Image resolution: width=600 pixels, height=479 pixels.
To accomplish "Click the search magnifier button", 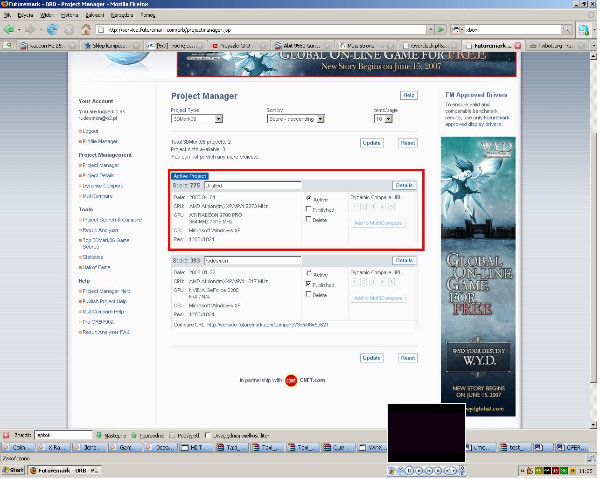I will [x=566, y=29].
